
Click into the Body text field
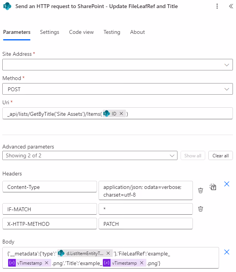click(110, 258)
